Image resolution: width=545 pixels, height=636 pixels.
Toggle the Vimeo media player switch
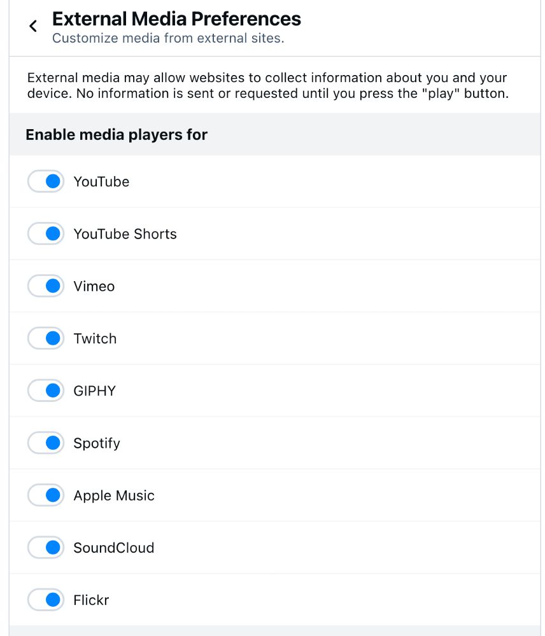pyautogui.click(x=45, y=286)
